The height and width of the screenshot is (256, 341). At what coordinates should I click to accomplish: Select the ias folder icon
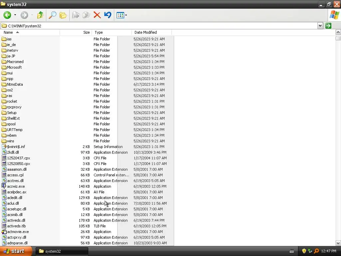pos(4,39)
